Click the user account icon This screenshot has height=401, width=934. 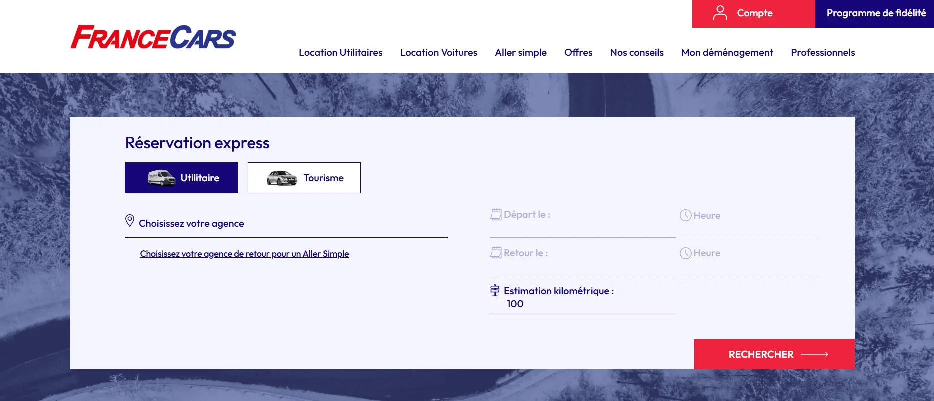point(720,13)
